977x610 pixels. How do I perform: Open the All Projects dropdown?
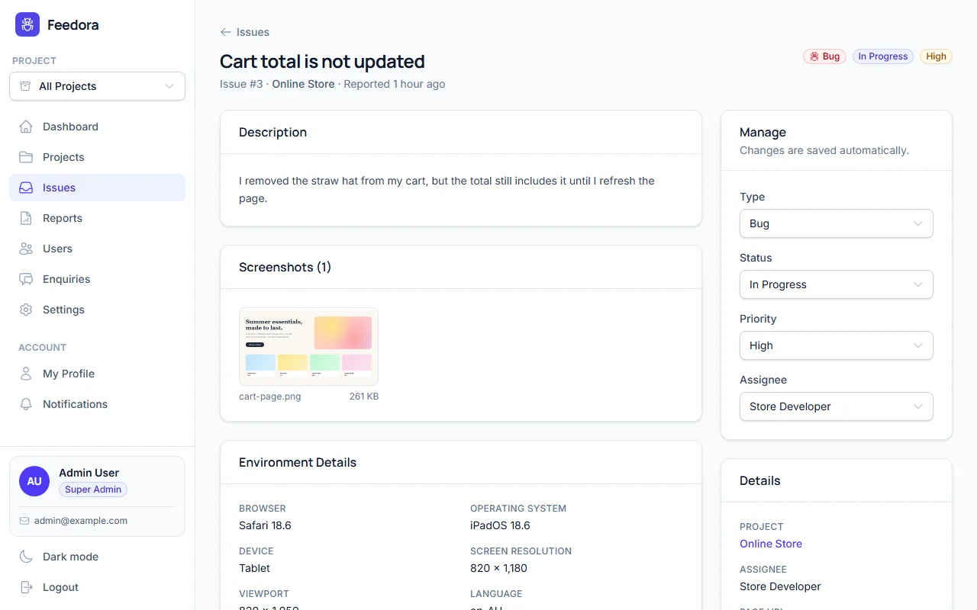click(97, 86)
